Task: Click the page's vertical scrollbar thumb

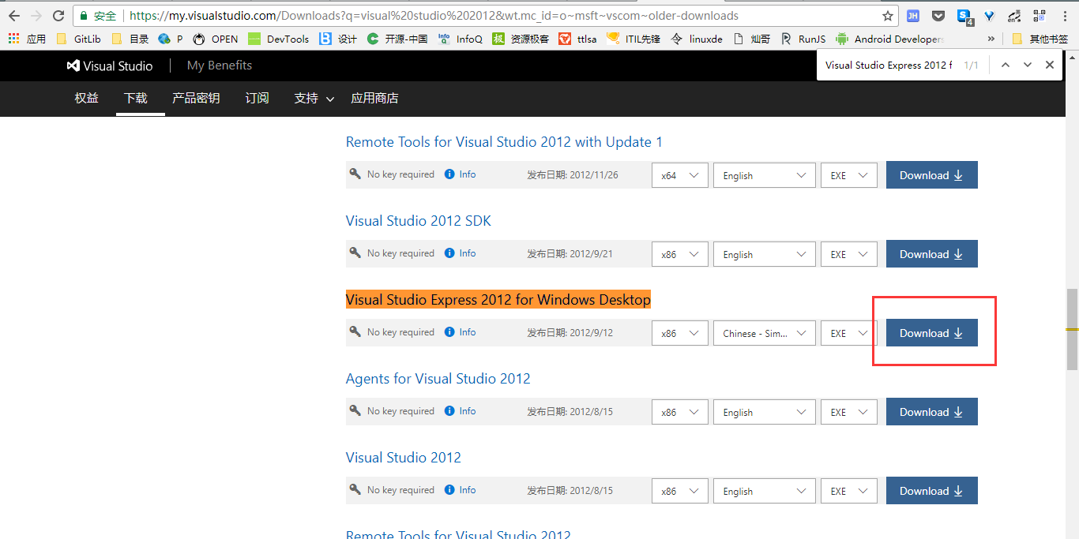Action: point(1072,329)
